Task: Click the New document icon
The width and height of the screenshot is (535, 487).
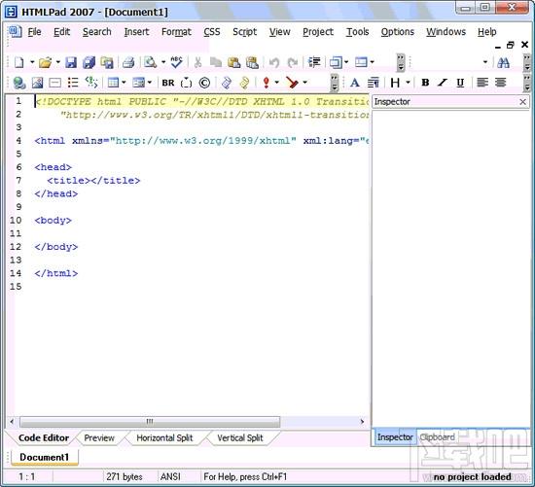Action: 19,62
